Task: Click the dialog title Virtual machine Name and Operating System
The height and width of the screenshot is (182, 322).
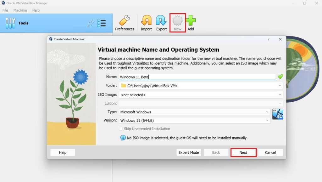Action: [158, 49]
